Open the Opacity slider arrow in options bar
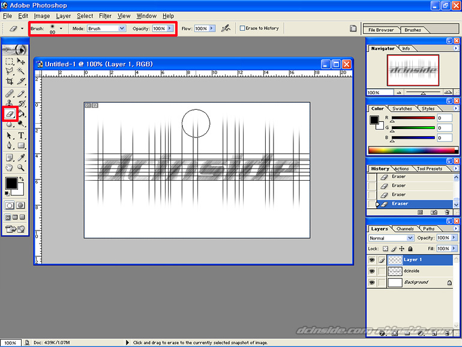 [x=170, y=28]
